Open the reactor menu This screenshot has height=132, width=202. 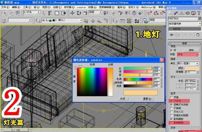pyautogui.click(x=81, y=7)
